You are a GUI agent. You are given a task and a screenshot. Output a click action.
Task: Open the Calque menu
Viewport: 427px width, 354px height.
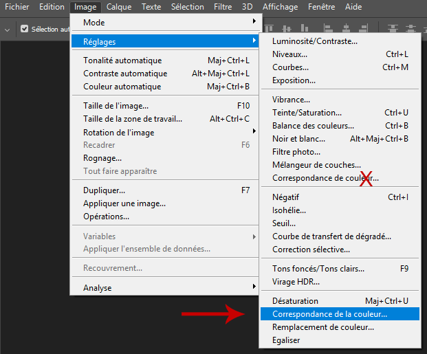(119, 7)
